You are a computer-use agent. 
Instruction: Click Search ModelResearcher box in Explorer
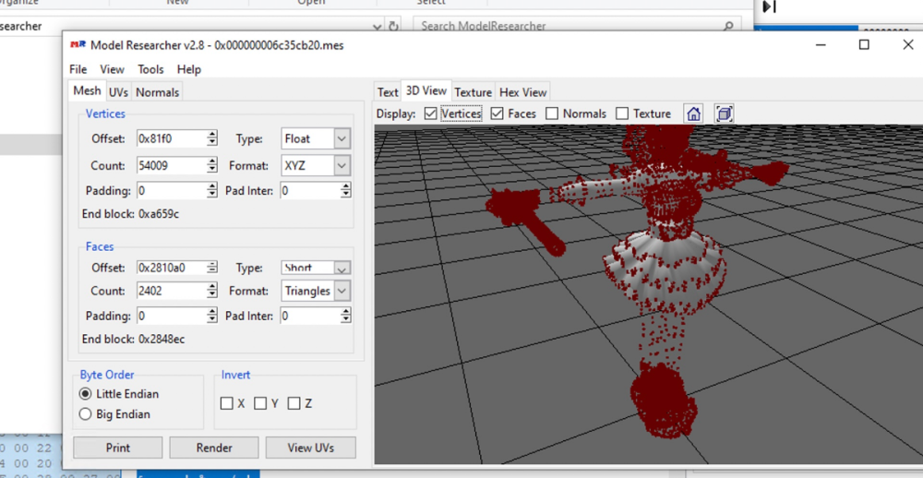(577, 27)
